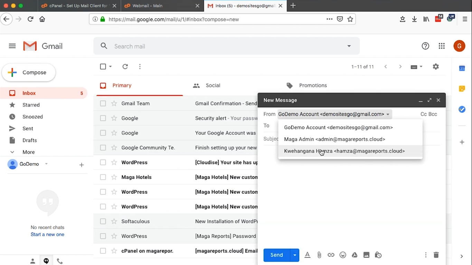The width and height of the screenshot is (472, 265).
Task: Expand the side panel chevron
Action: 462,256
